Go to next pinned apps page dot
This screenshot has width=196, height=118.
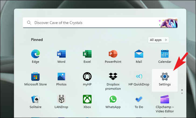182,93
